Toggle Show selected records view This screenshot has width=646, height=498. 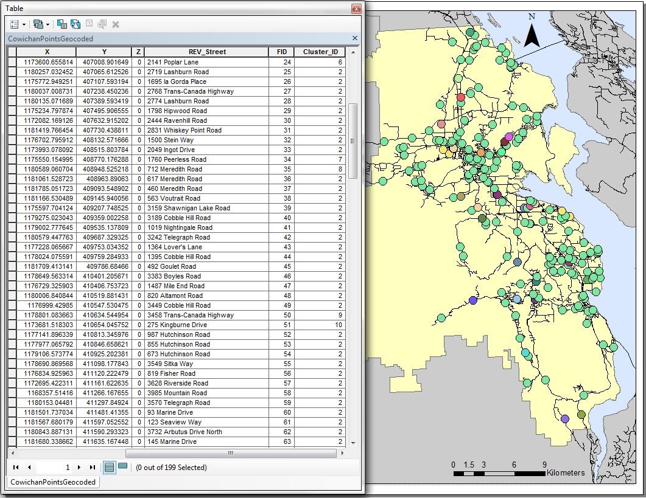[122, 467]
